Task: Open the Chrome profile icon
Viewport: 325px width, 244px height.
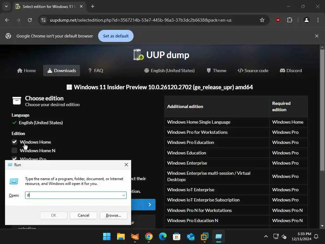Action: tap(307, 20)
